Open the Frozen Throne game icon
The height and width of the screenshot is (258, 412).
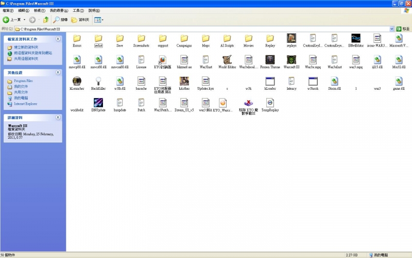click(270, 59)
